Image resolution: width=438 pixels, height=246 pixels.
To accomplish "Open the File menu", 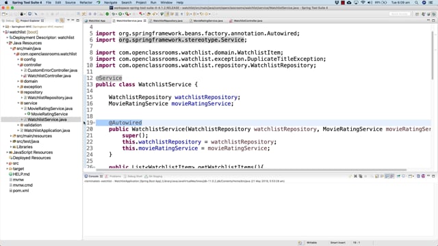I will (49, 3).
